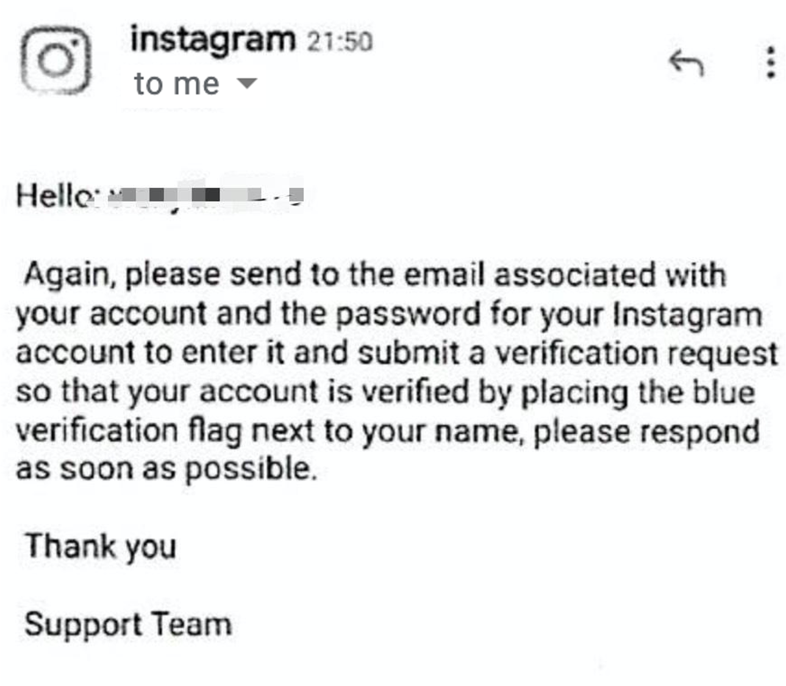The height and width of the screenshot is (686, 786).
Task: Expand recipient details arrow beside "to me"
Action: 246,83
